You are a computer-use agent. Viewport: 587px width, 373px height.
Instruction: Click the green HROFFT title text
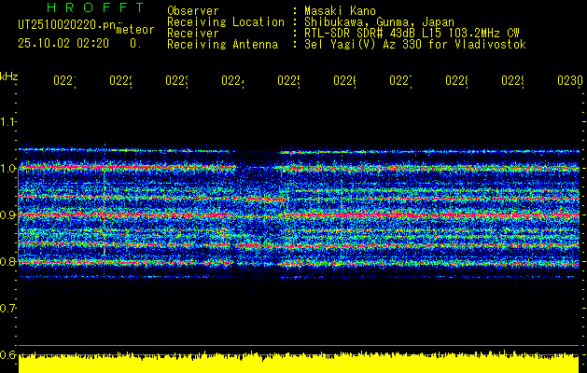(x=96, y=7)
